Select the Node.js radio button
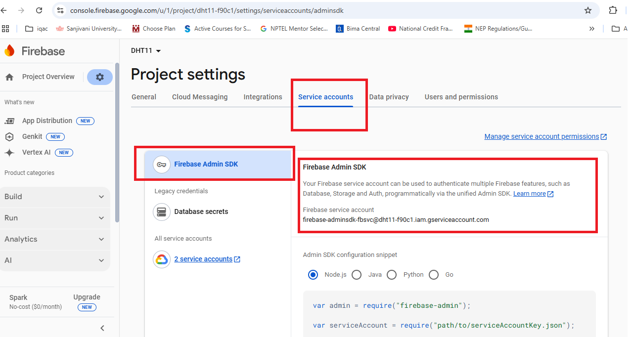 [313, 275]
